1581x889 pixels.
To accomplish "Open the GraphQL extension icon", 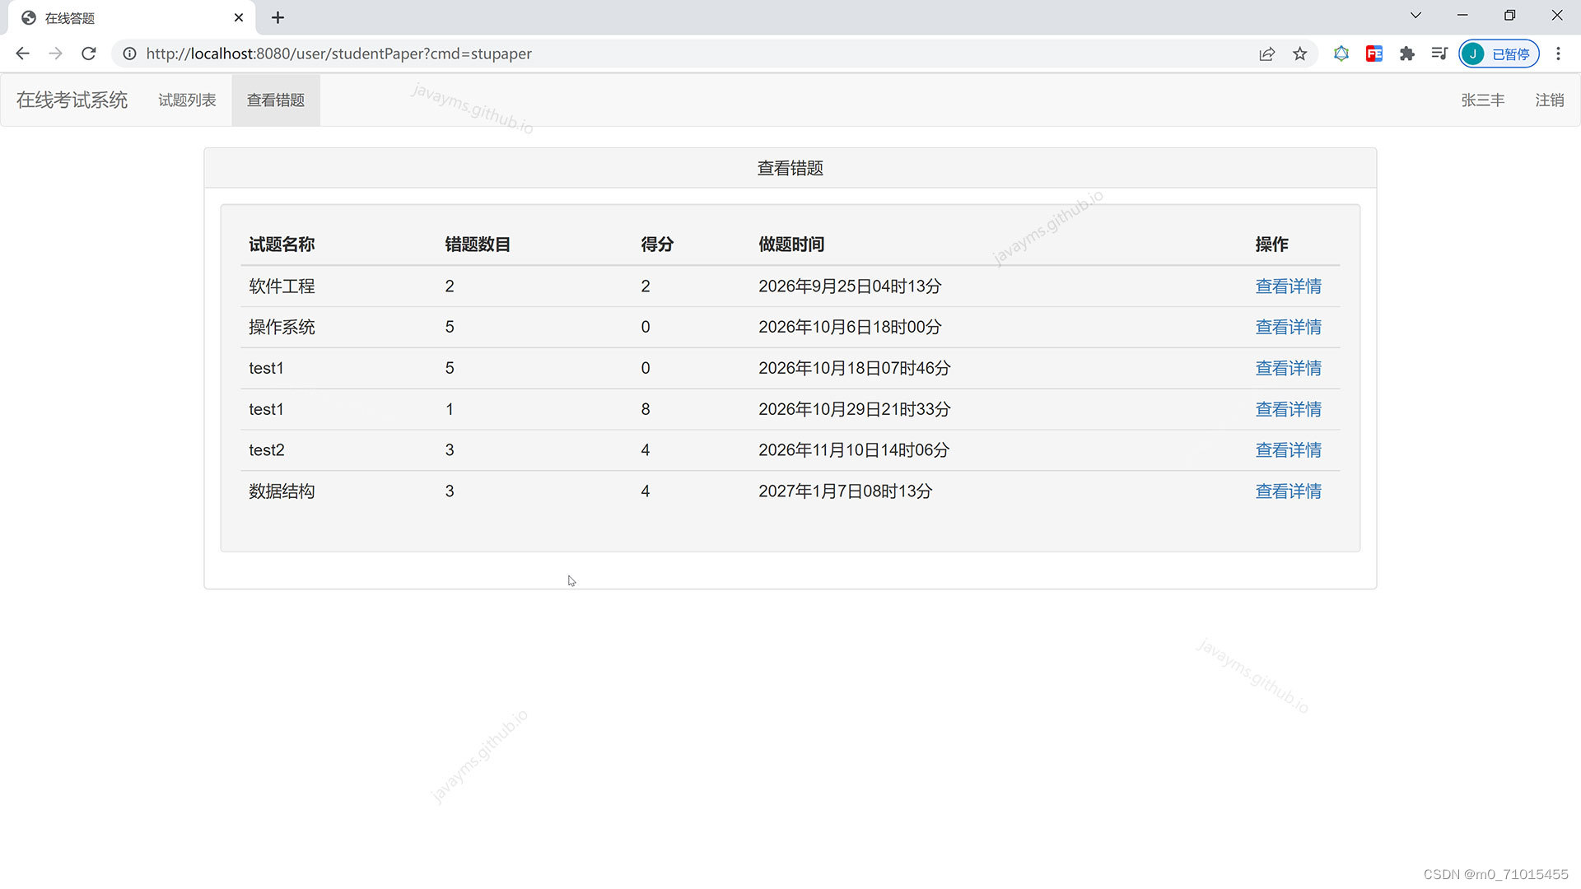I will click(1341, 54).
